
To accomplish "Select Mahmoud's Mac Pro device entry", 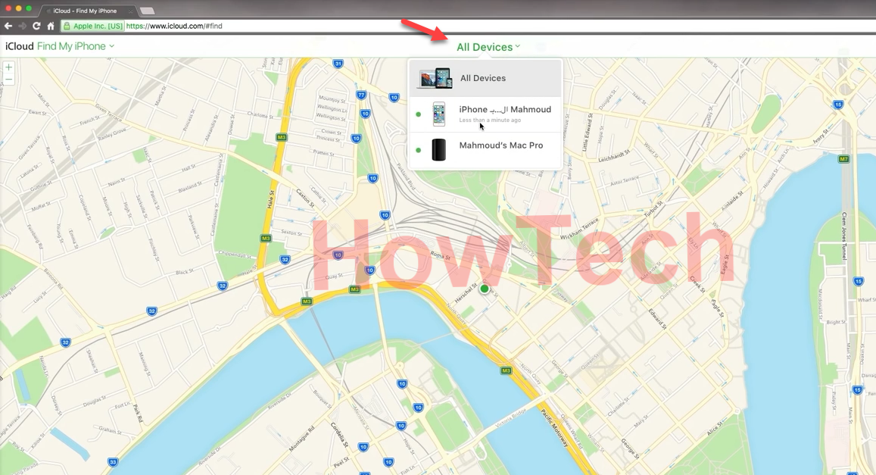I will (x=485, y=150).
